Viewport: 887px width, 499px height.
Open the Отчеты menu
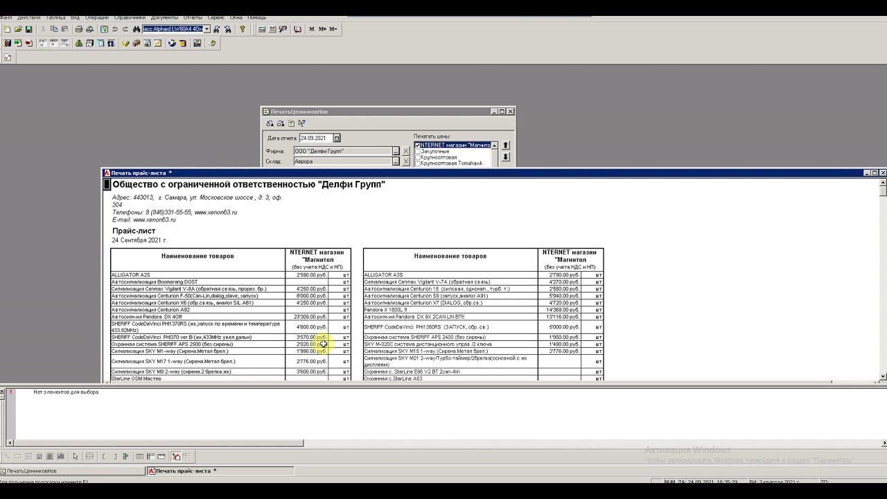click(193, 17)
